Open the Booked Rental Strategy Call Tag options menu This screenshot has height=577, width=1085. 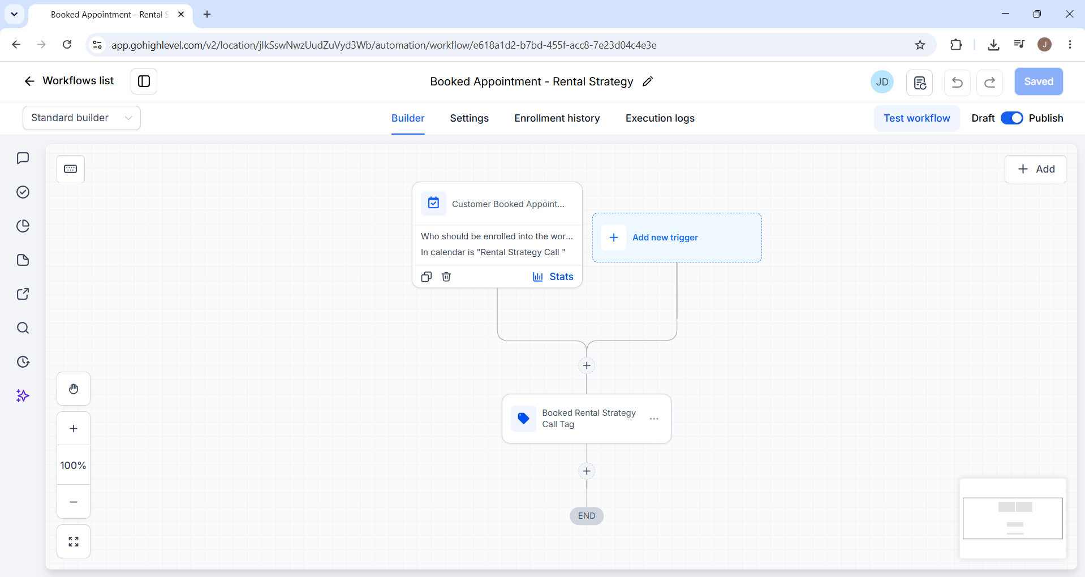coord(654,419)
